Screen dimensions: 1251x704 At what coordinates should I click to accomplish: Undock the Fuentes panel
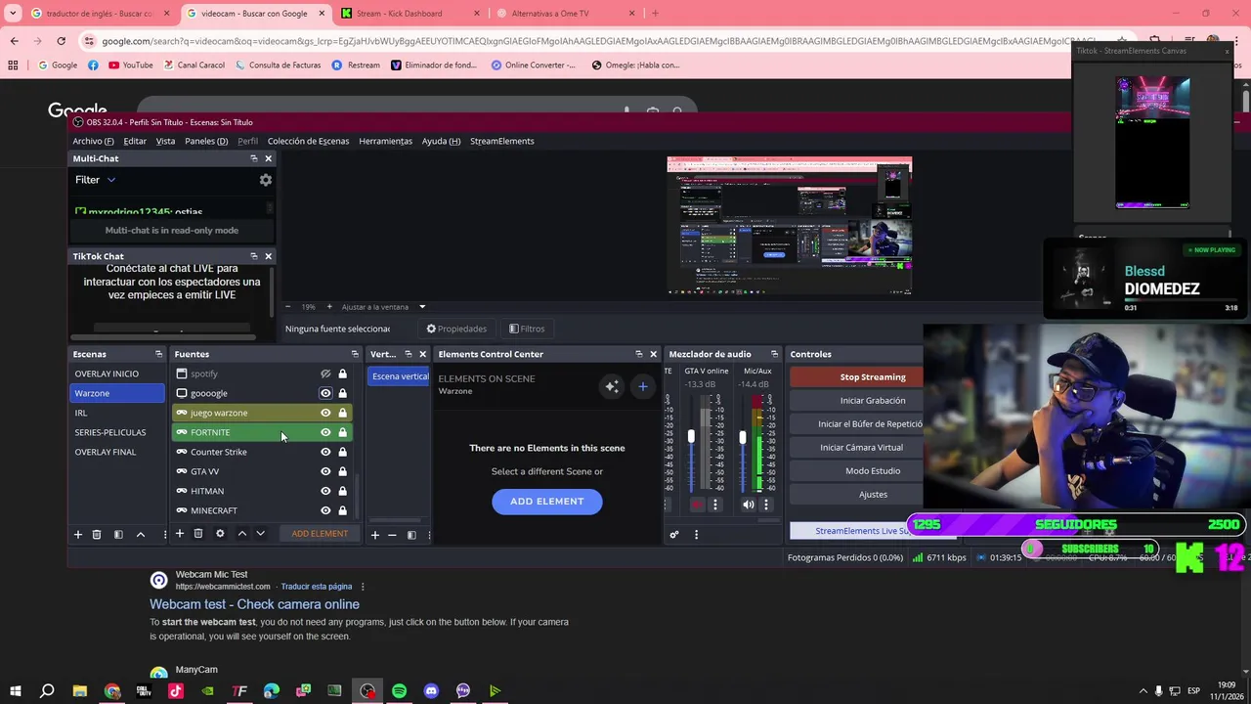point(355,354)
